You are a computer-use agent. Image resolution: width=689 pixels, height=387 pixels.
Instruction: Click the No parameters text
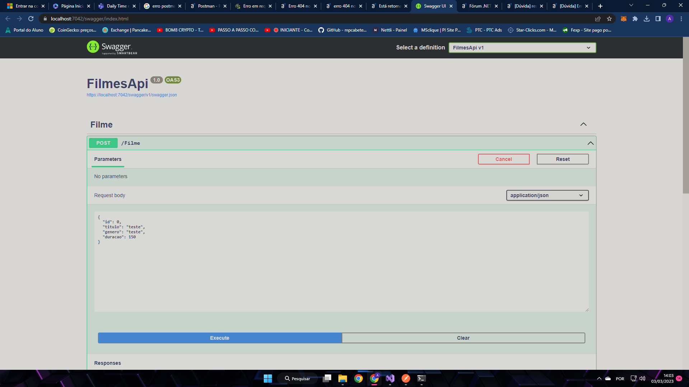click(x=111, y=176)
